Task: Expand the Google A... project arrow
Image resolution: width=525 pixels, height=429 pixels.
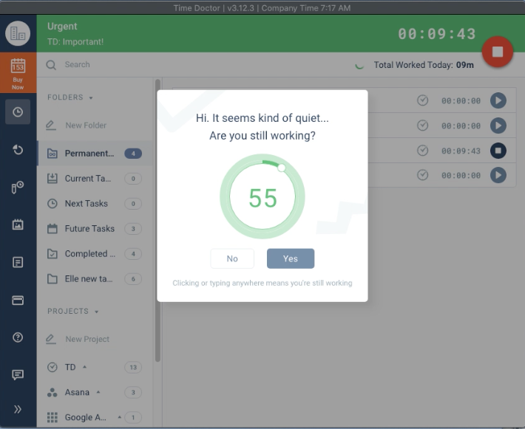Action: tap(119, 417)
